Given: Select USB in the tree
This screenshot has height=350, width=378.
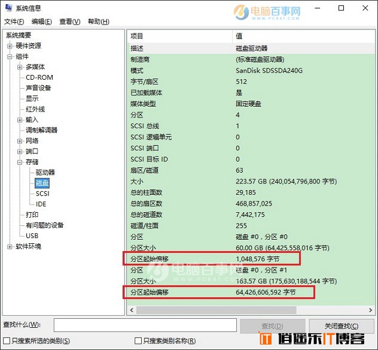Looking at the screenshot, I should point(32,236).
